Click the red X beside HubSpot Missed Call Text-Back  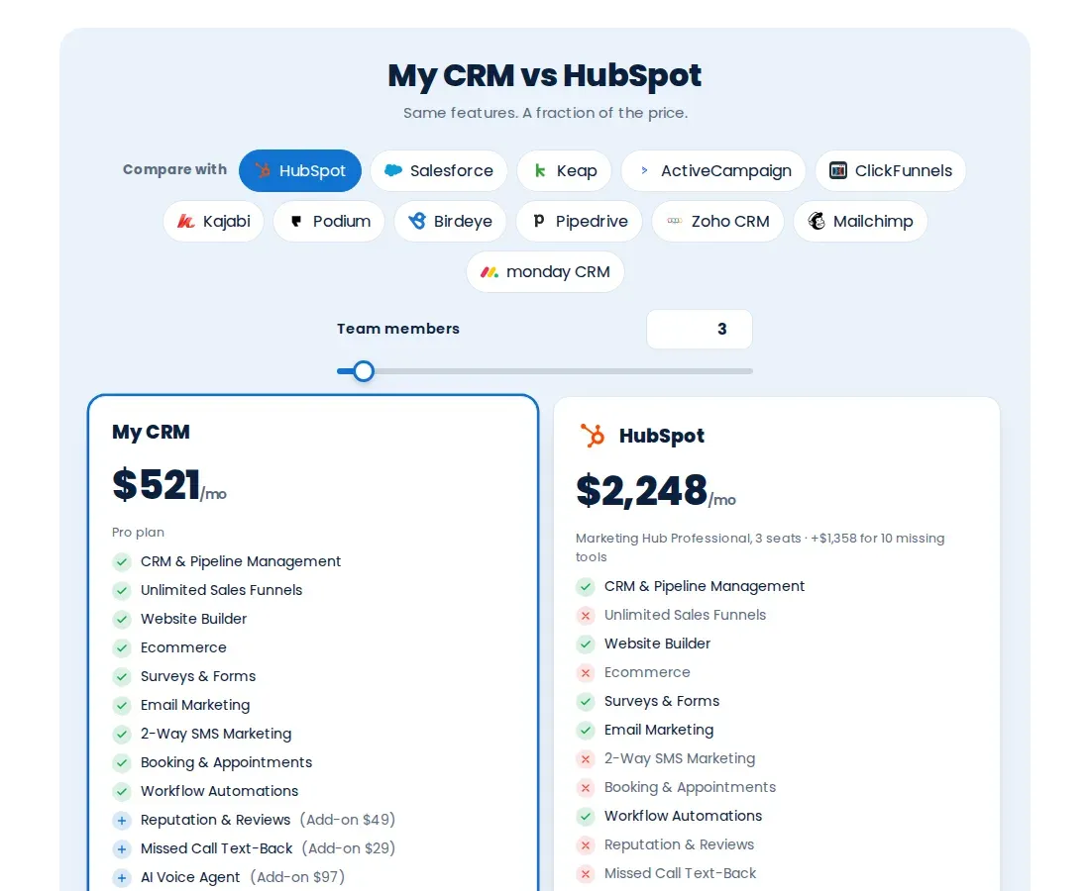pos(586,873)
